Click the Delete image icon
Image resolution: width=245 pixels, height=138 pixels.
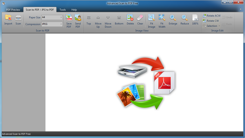(130, 17)
